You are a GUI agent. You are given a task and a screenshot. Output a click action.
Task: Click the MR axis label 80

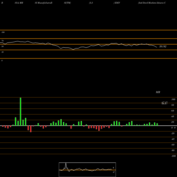(173, 105)
